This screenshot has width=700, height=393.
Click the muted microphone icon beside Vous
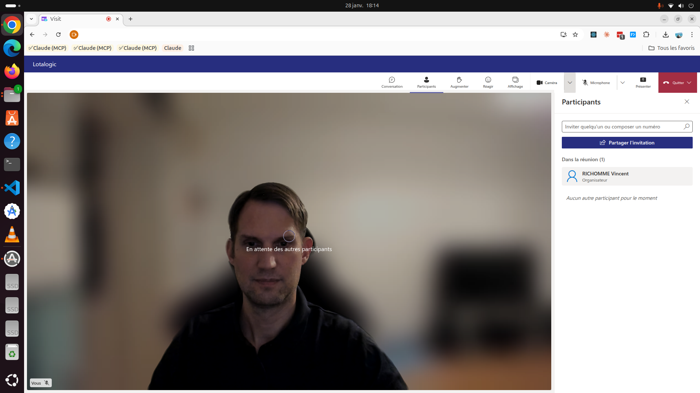click(x=47, y=383)
